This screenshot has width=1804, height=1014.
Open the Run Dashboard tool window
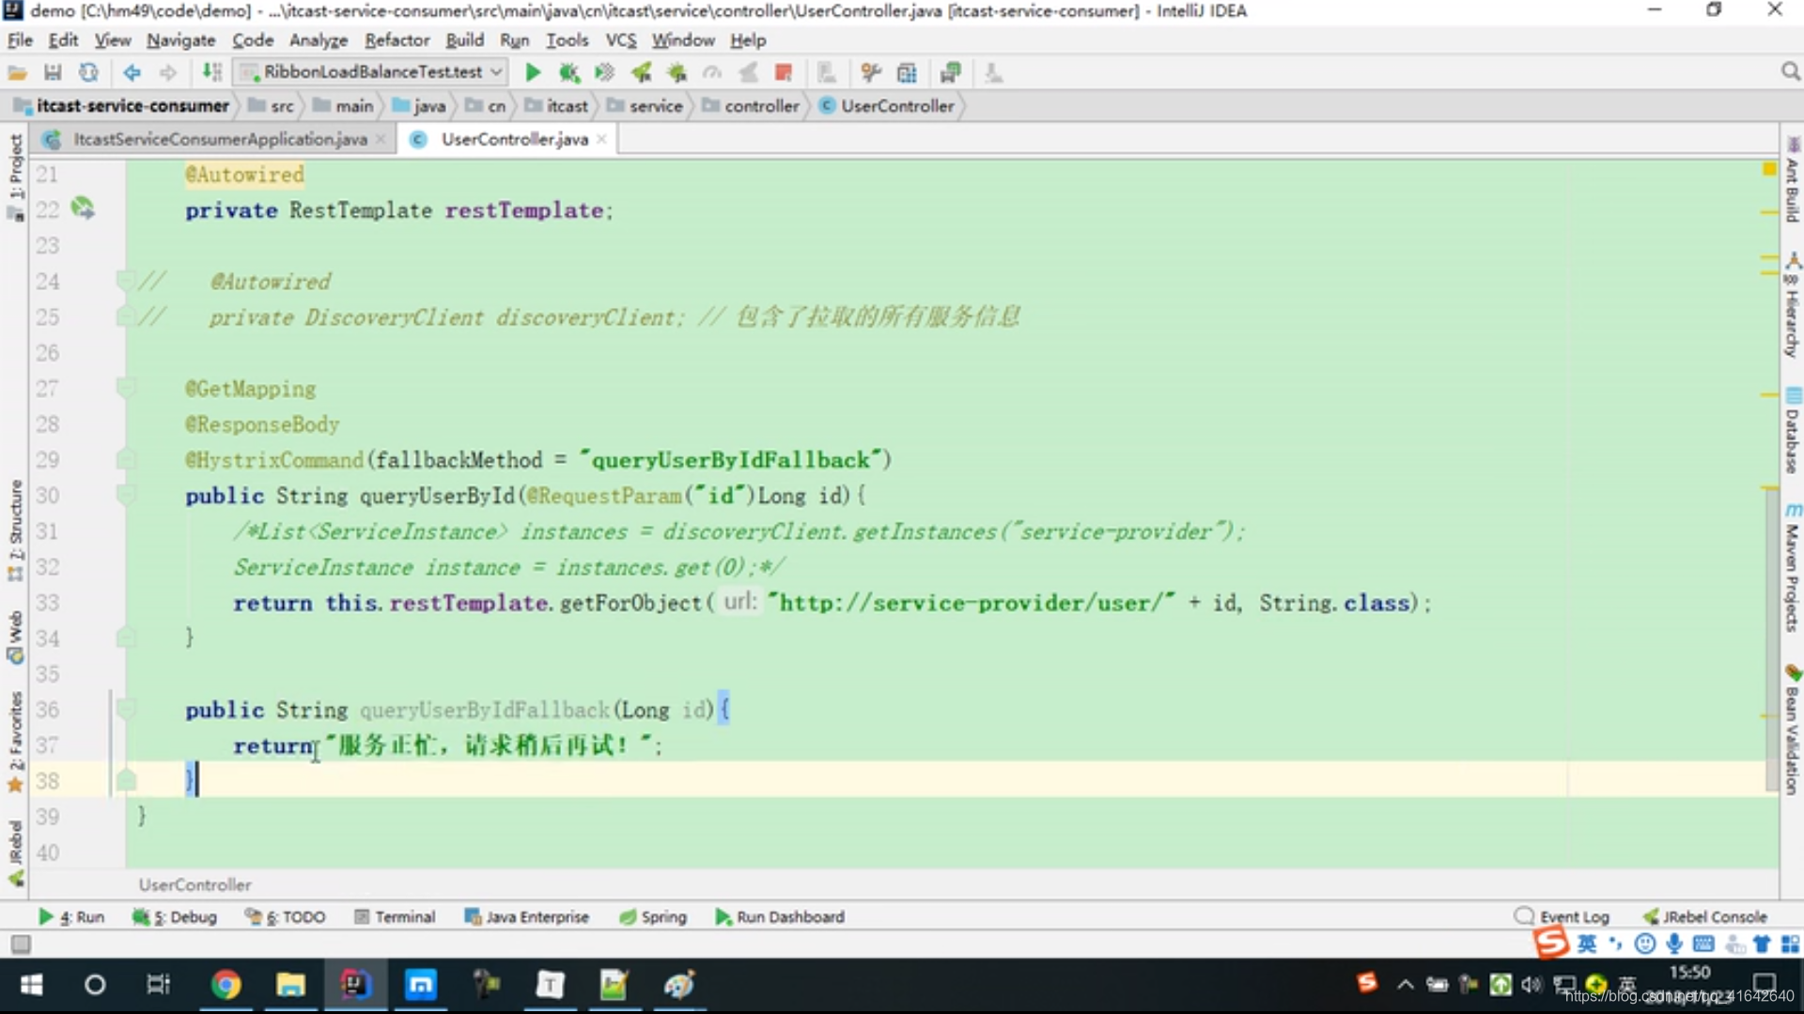pyautogui.click(x=780, y=916)
